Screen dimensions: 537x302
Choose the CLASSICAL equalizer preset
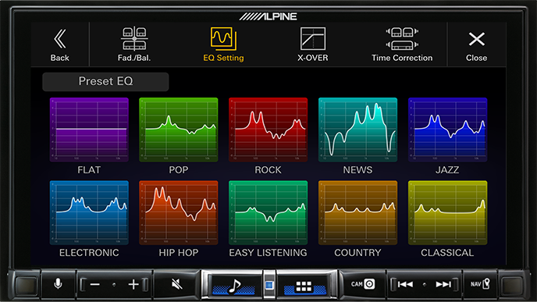tap(447, 212)
